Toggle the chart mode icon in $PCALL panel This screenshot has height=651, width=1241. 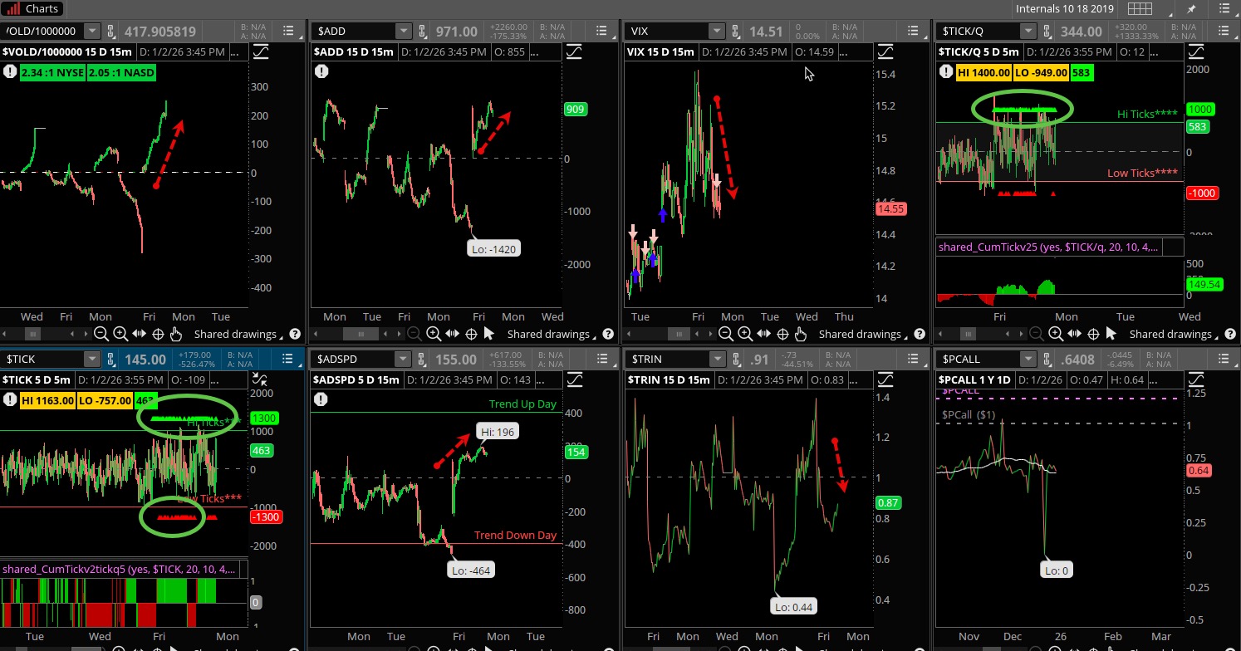tap(1196, 379)
